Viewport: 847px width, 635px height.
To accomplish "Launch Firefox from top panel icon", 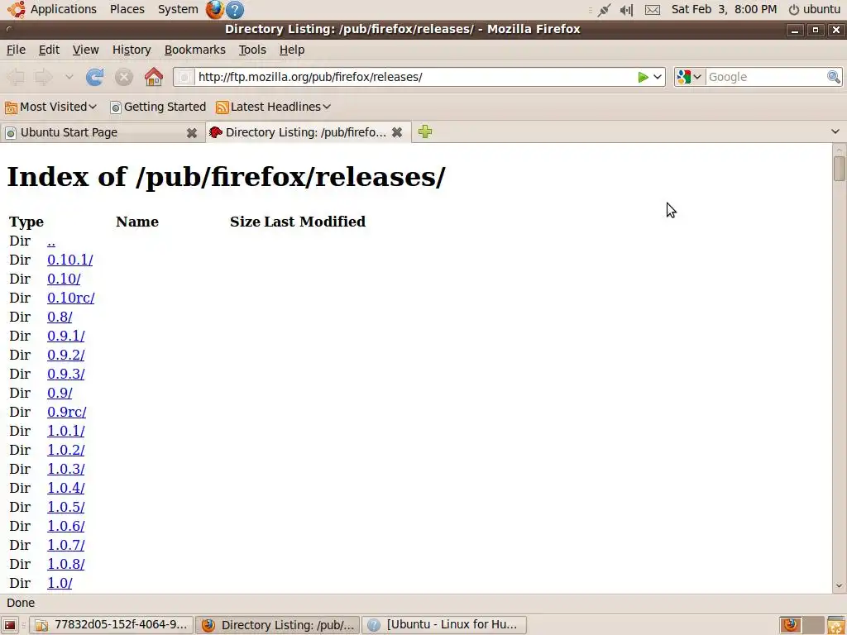I will tap(214, 9).
